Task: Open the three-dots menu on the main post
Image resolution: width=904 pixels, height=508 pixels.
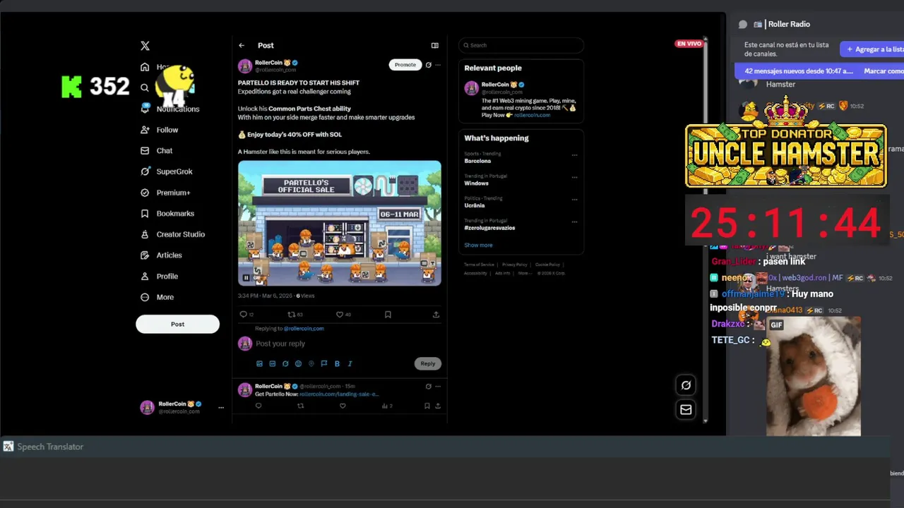Action: [438, 65]
